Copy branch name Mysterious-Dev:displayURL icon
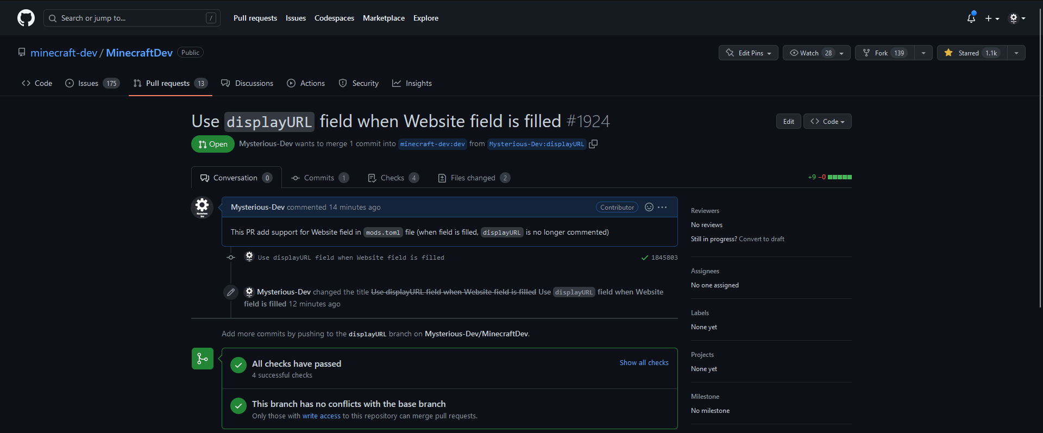Screen dimensions: 1043x433 [593, 144]
